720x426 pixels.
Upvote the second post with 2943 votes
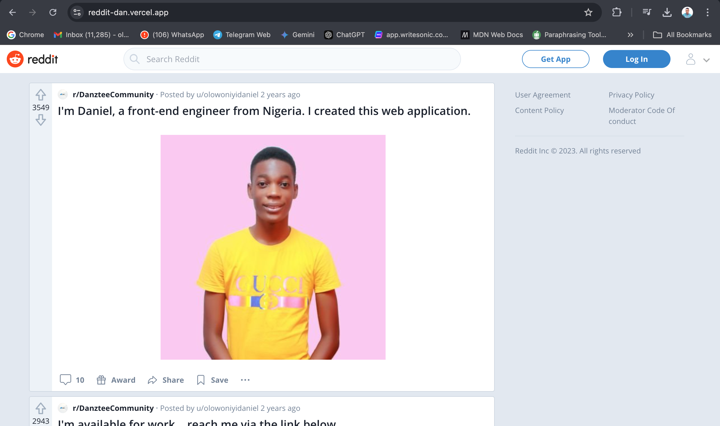coord(41,408)
